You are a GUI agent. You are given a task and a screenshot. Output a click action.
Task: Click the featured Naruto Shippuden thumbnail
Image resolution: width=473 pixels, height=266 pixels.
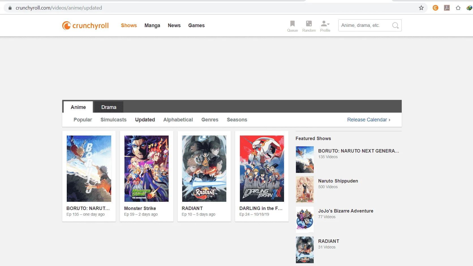pyautogui.click(x=305, y=190)
